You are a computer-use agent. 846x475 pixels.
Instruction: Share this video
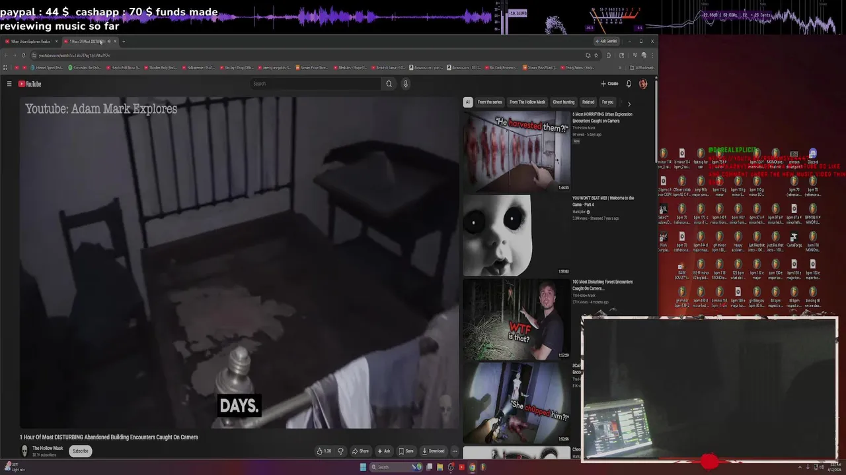click(x=360, y=451)
